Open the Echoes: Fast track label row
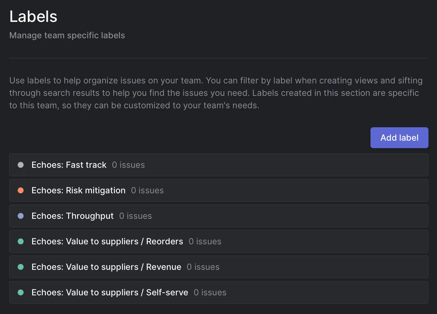Screen dimensions: 437x314 tap(219, 165)
